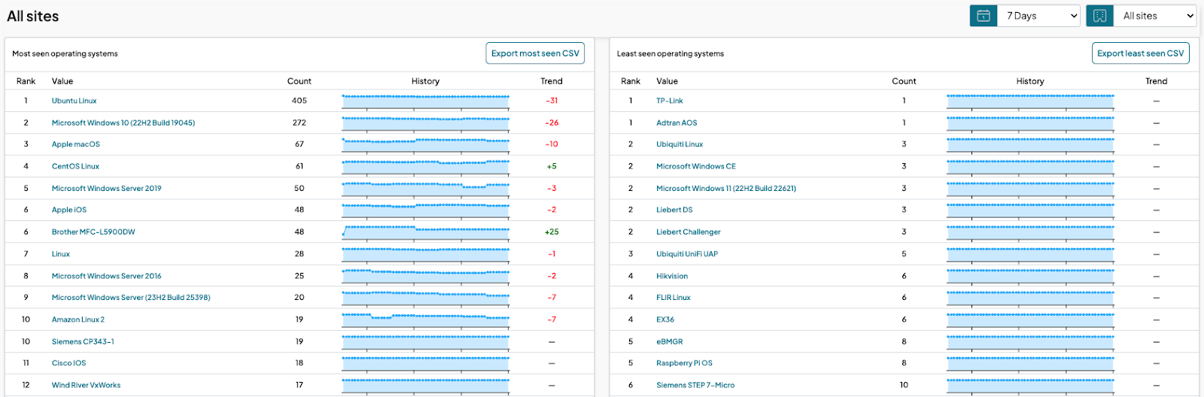Click the +25 trend for Brother MFC-L5900DW

[552, 232]
